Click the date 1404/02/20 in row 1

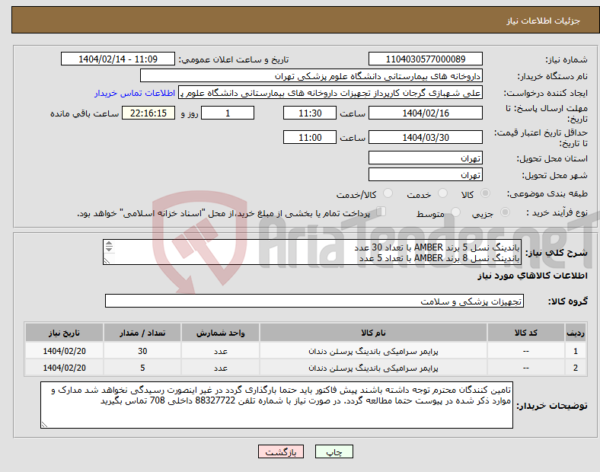(64, 351)
